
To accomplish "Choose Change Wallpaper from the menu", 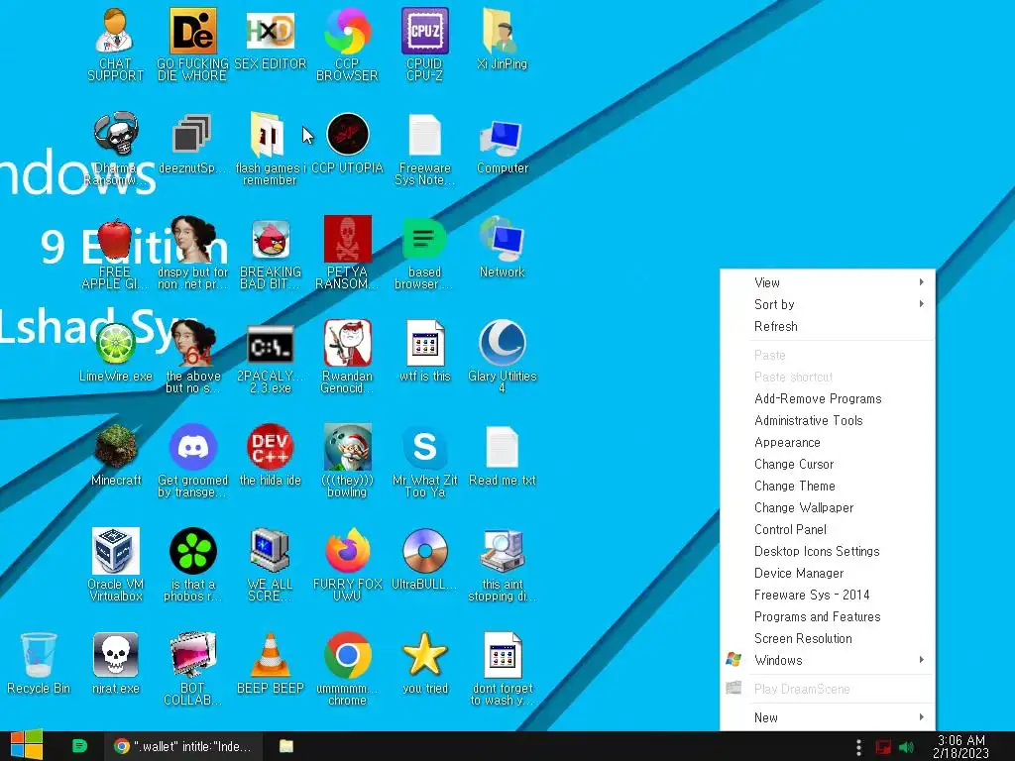I will click(828, 508).
